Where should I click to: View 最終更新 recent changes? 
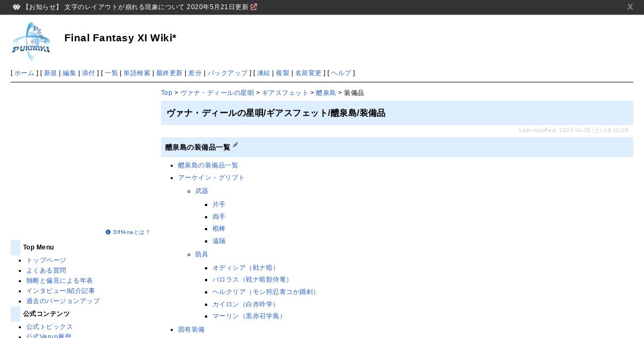(x=169, y=73)
